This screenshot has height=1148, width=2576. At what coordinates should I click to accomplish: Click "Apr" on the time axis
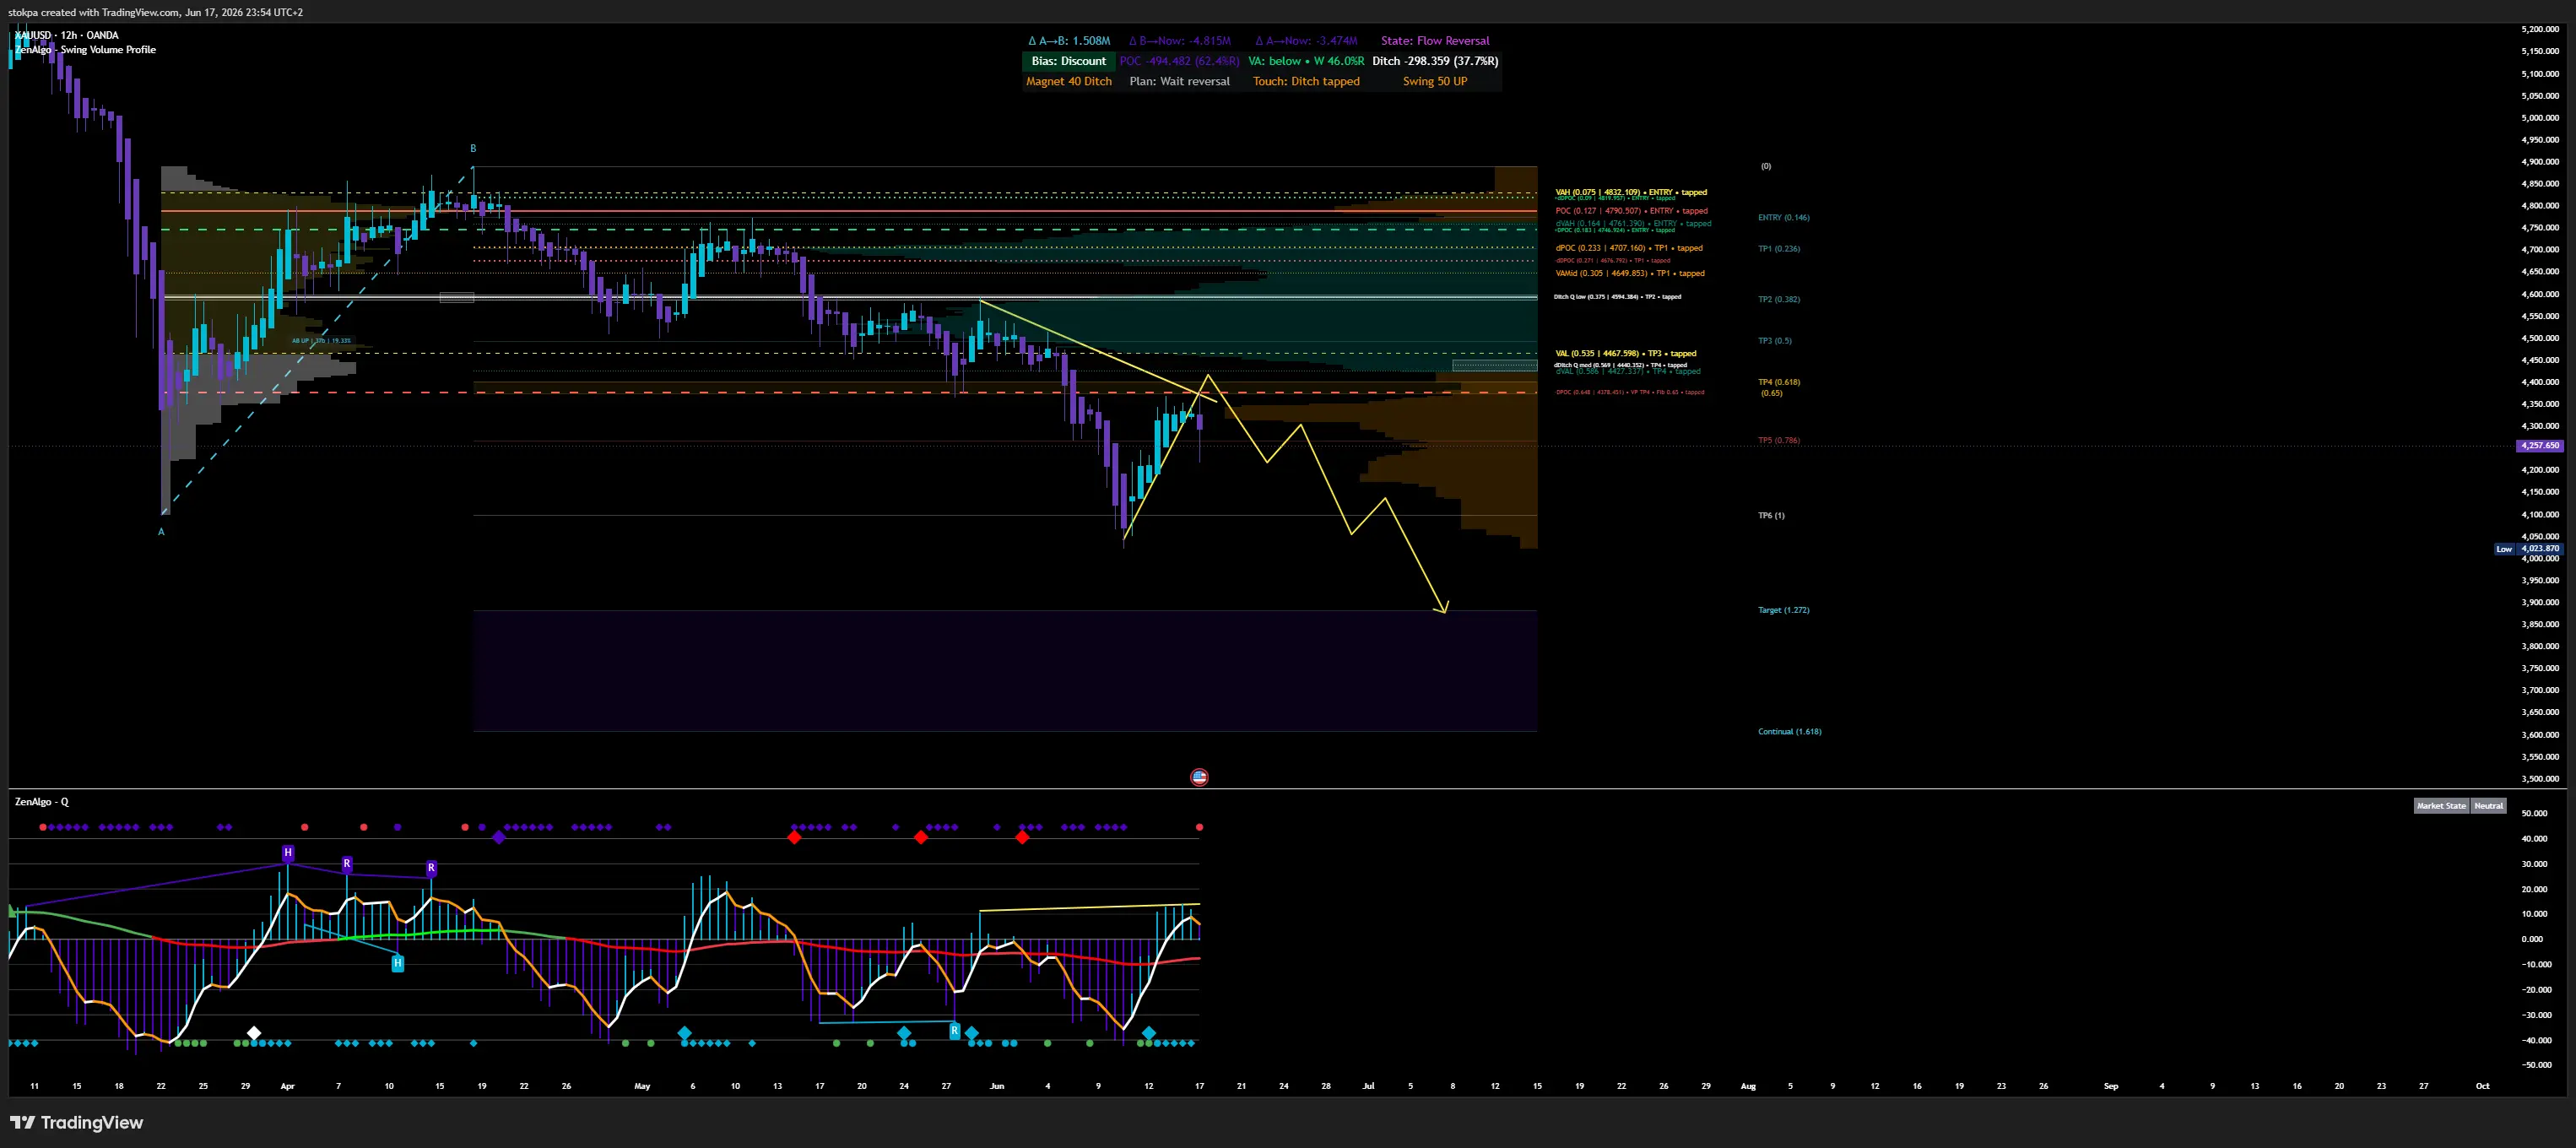[x=288, y=1086]
